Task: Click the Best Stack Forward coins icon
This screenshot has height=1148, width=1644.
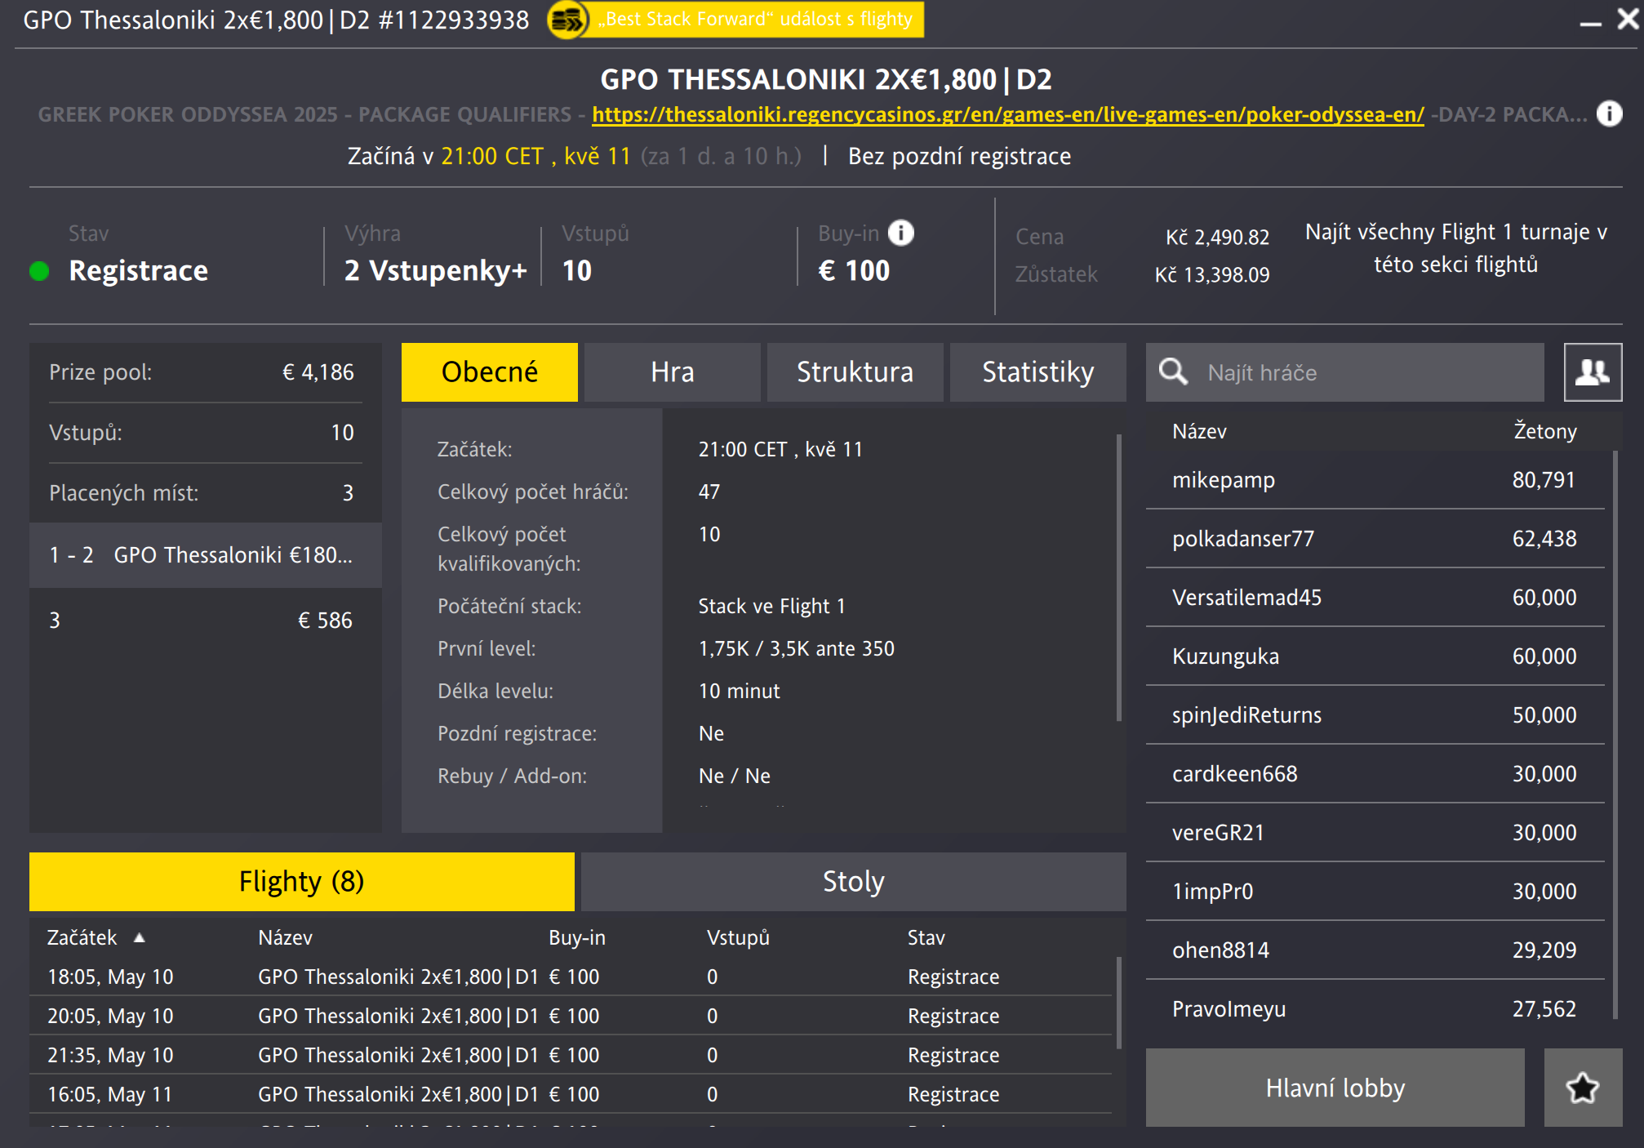Action: coord(567,20)
